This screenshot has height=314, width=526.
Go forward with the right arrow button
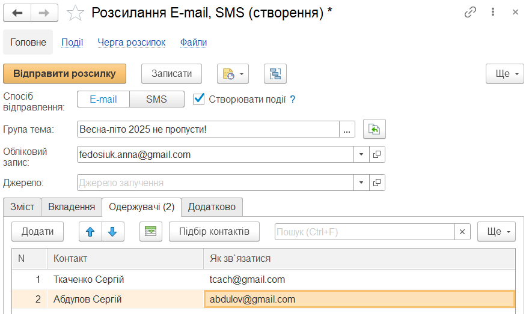click(44, 13)
